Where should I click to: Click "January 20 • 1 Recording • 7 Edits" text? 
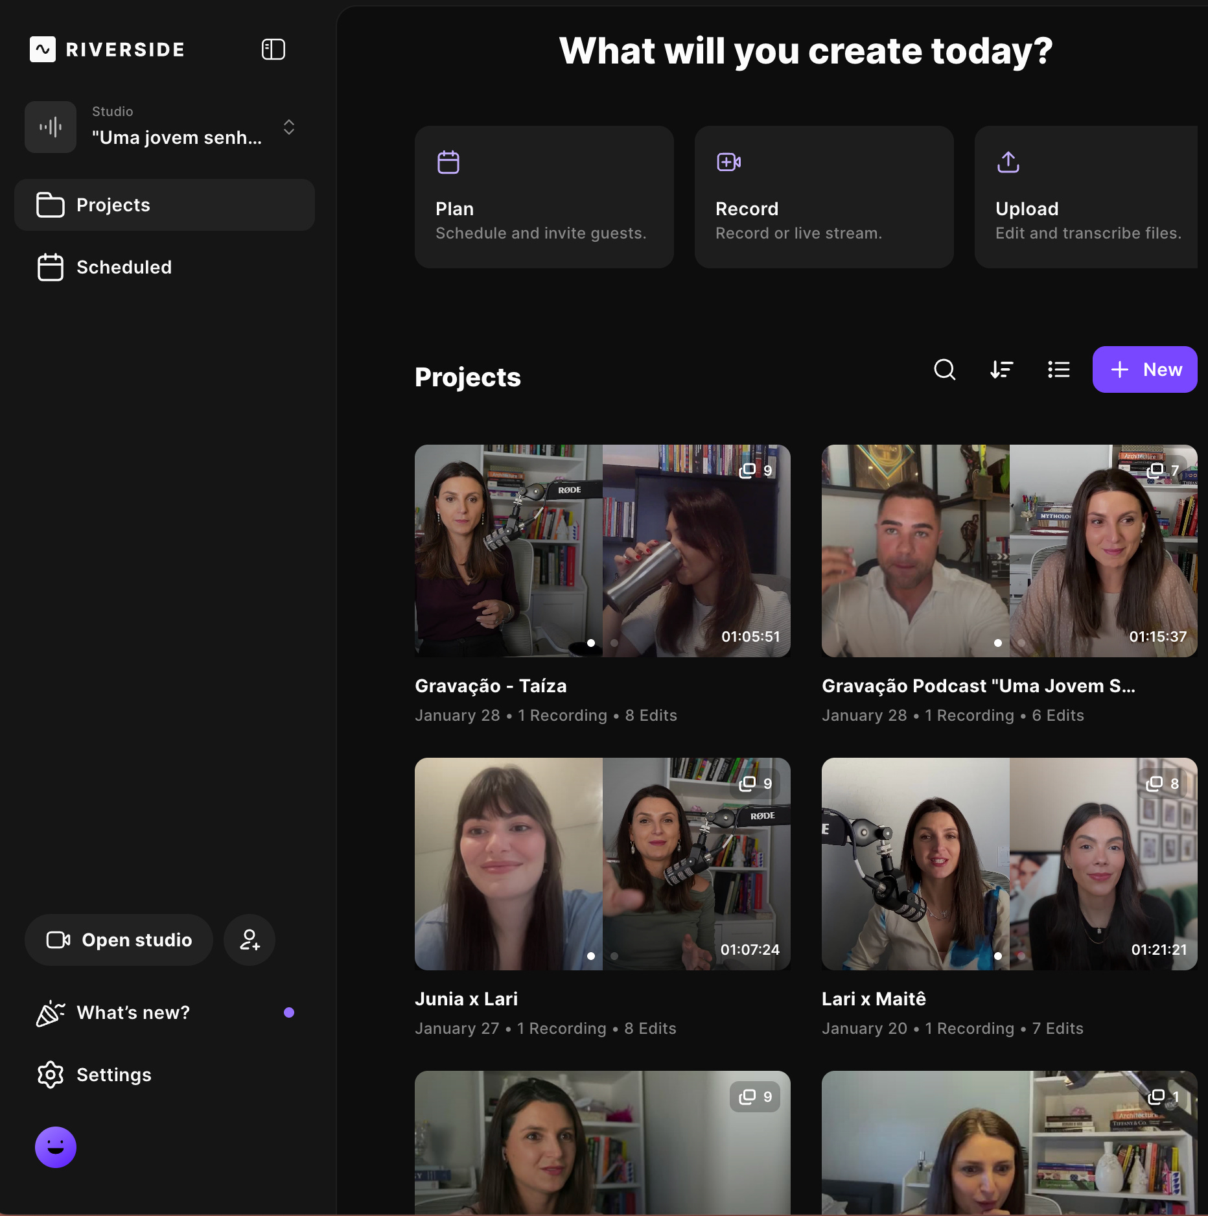953,1029
